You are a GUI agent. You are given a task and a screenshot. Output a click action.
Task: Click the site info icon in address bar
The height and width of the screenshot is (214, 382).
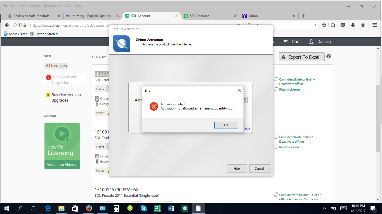coord(15,25)
